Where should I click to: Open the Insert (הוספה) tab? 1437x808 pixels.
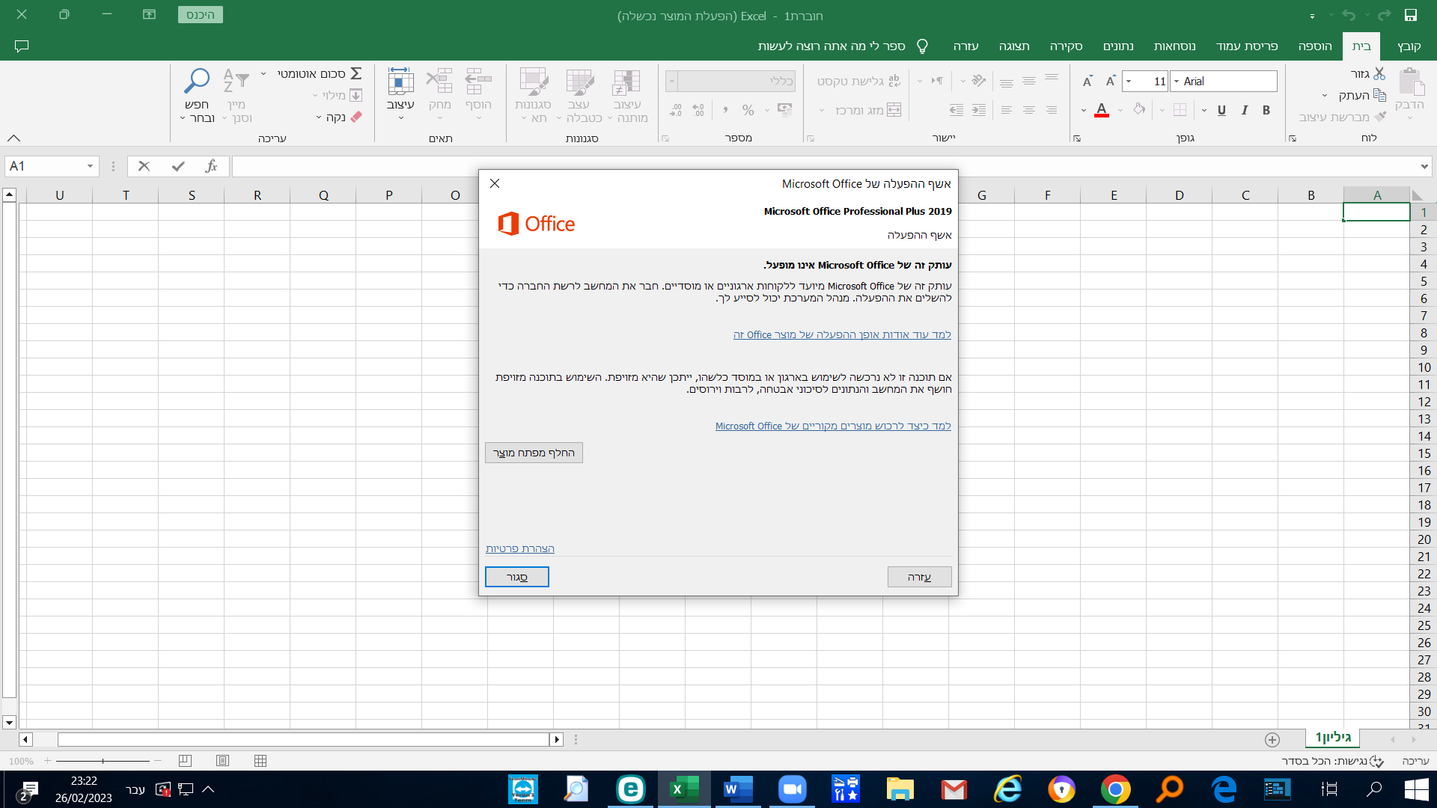pyautogui.click(x=1315, y=46)
